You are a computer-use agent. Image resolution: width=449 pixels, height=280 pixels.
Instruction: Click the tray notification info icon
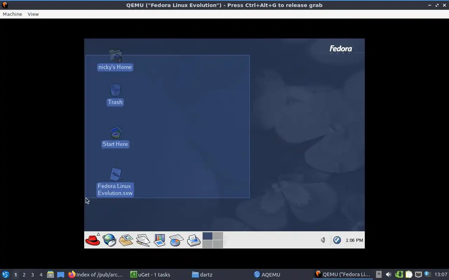[427, 274]
